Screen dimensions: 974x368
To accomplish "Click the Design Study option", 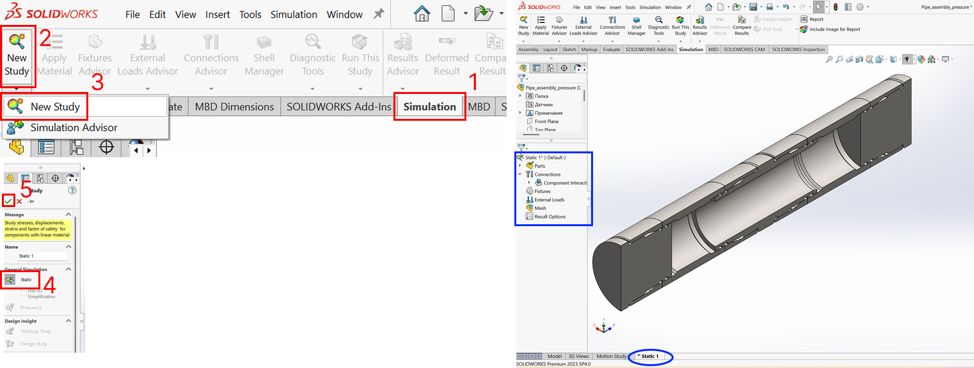I will 27,344.
